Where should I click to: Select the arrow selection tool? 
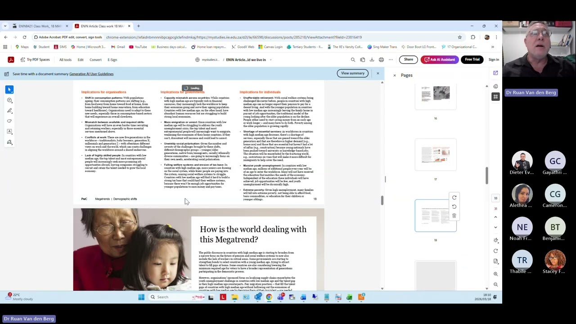9,90
